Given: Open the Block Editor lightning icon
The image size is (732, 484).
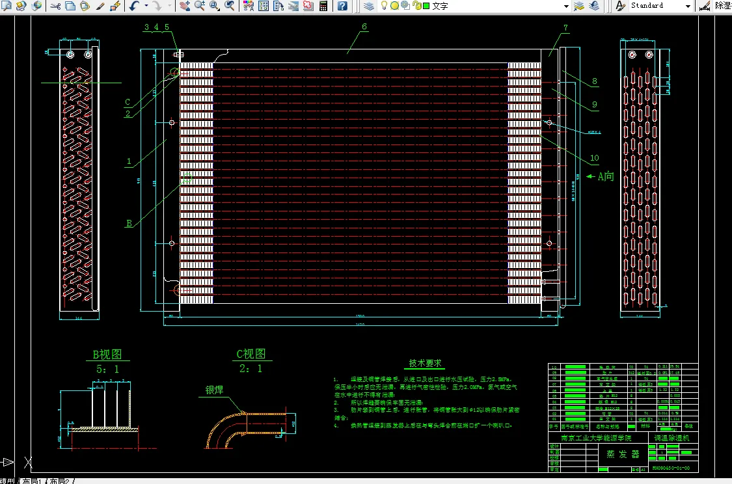Looking at the screenshot, I should [x=115, y=6].
